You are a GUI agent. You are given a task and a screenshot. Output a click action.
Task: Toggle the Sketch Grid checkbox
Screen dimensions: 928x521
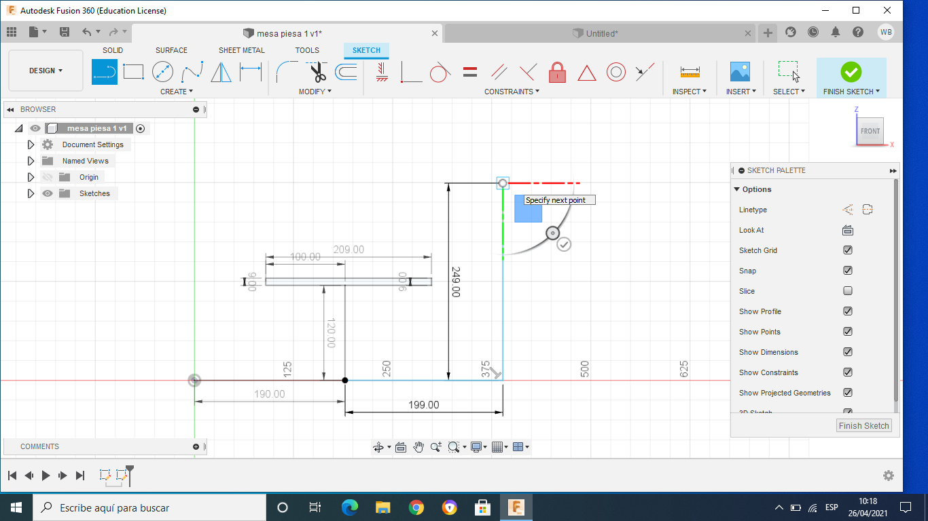847,250
